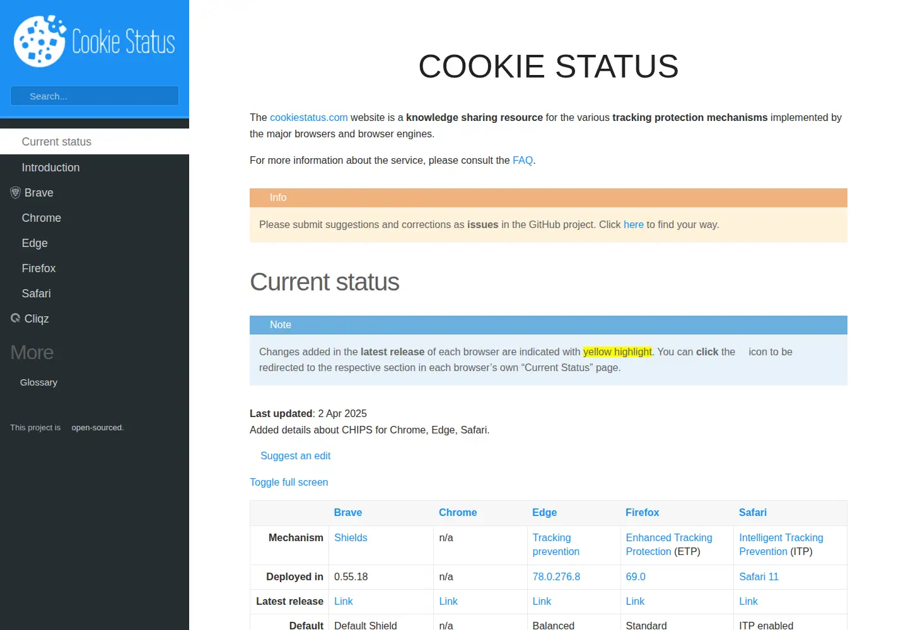Go to Cliqz in the sidebar
This screenshot has width=908, height=630.
click(37, 319)
